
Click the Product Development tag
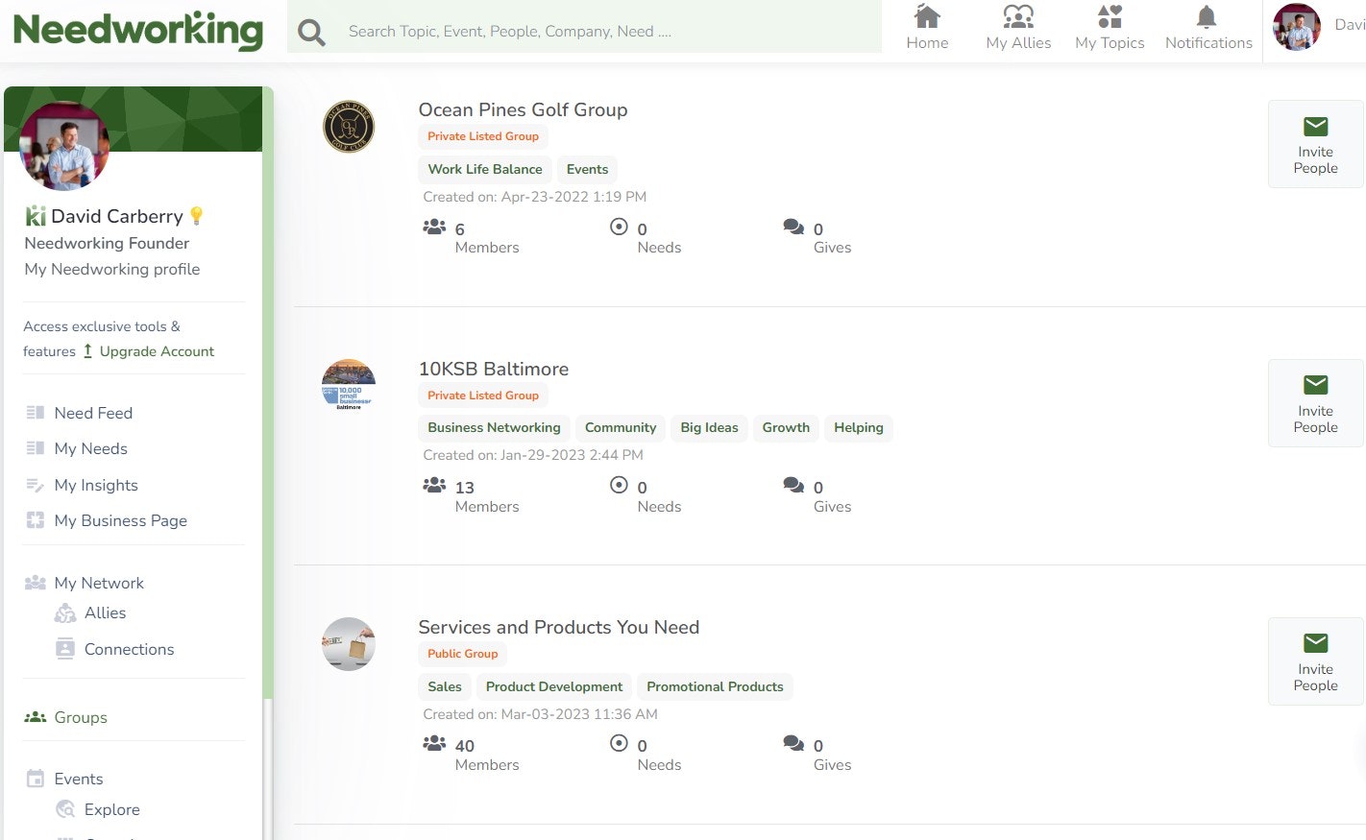coord(554,686)
